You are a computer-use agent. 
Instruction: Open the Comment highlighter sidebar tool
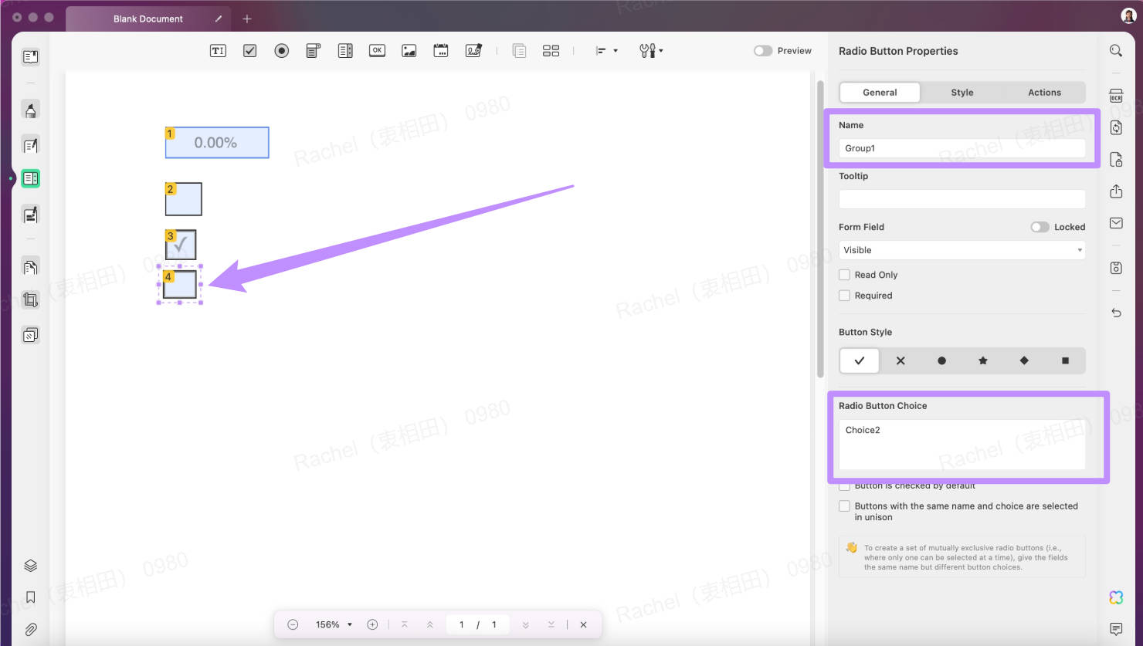31,110
